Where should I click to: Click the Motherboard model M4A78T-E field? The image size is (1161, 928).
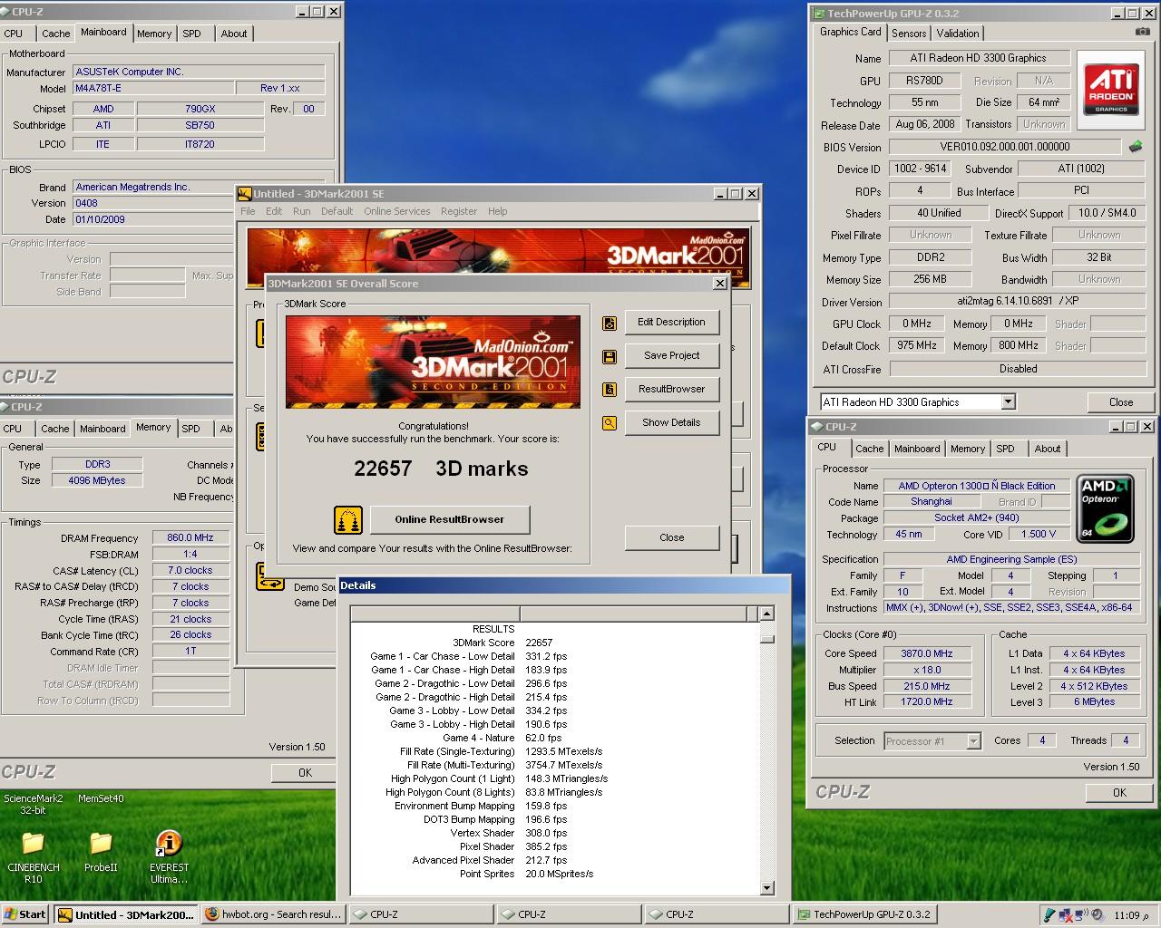pyautogui.click(x=151, y=88)
